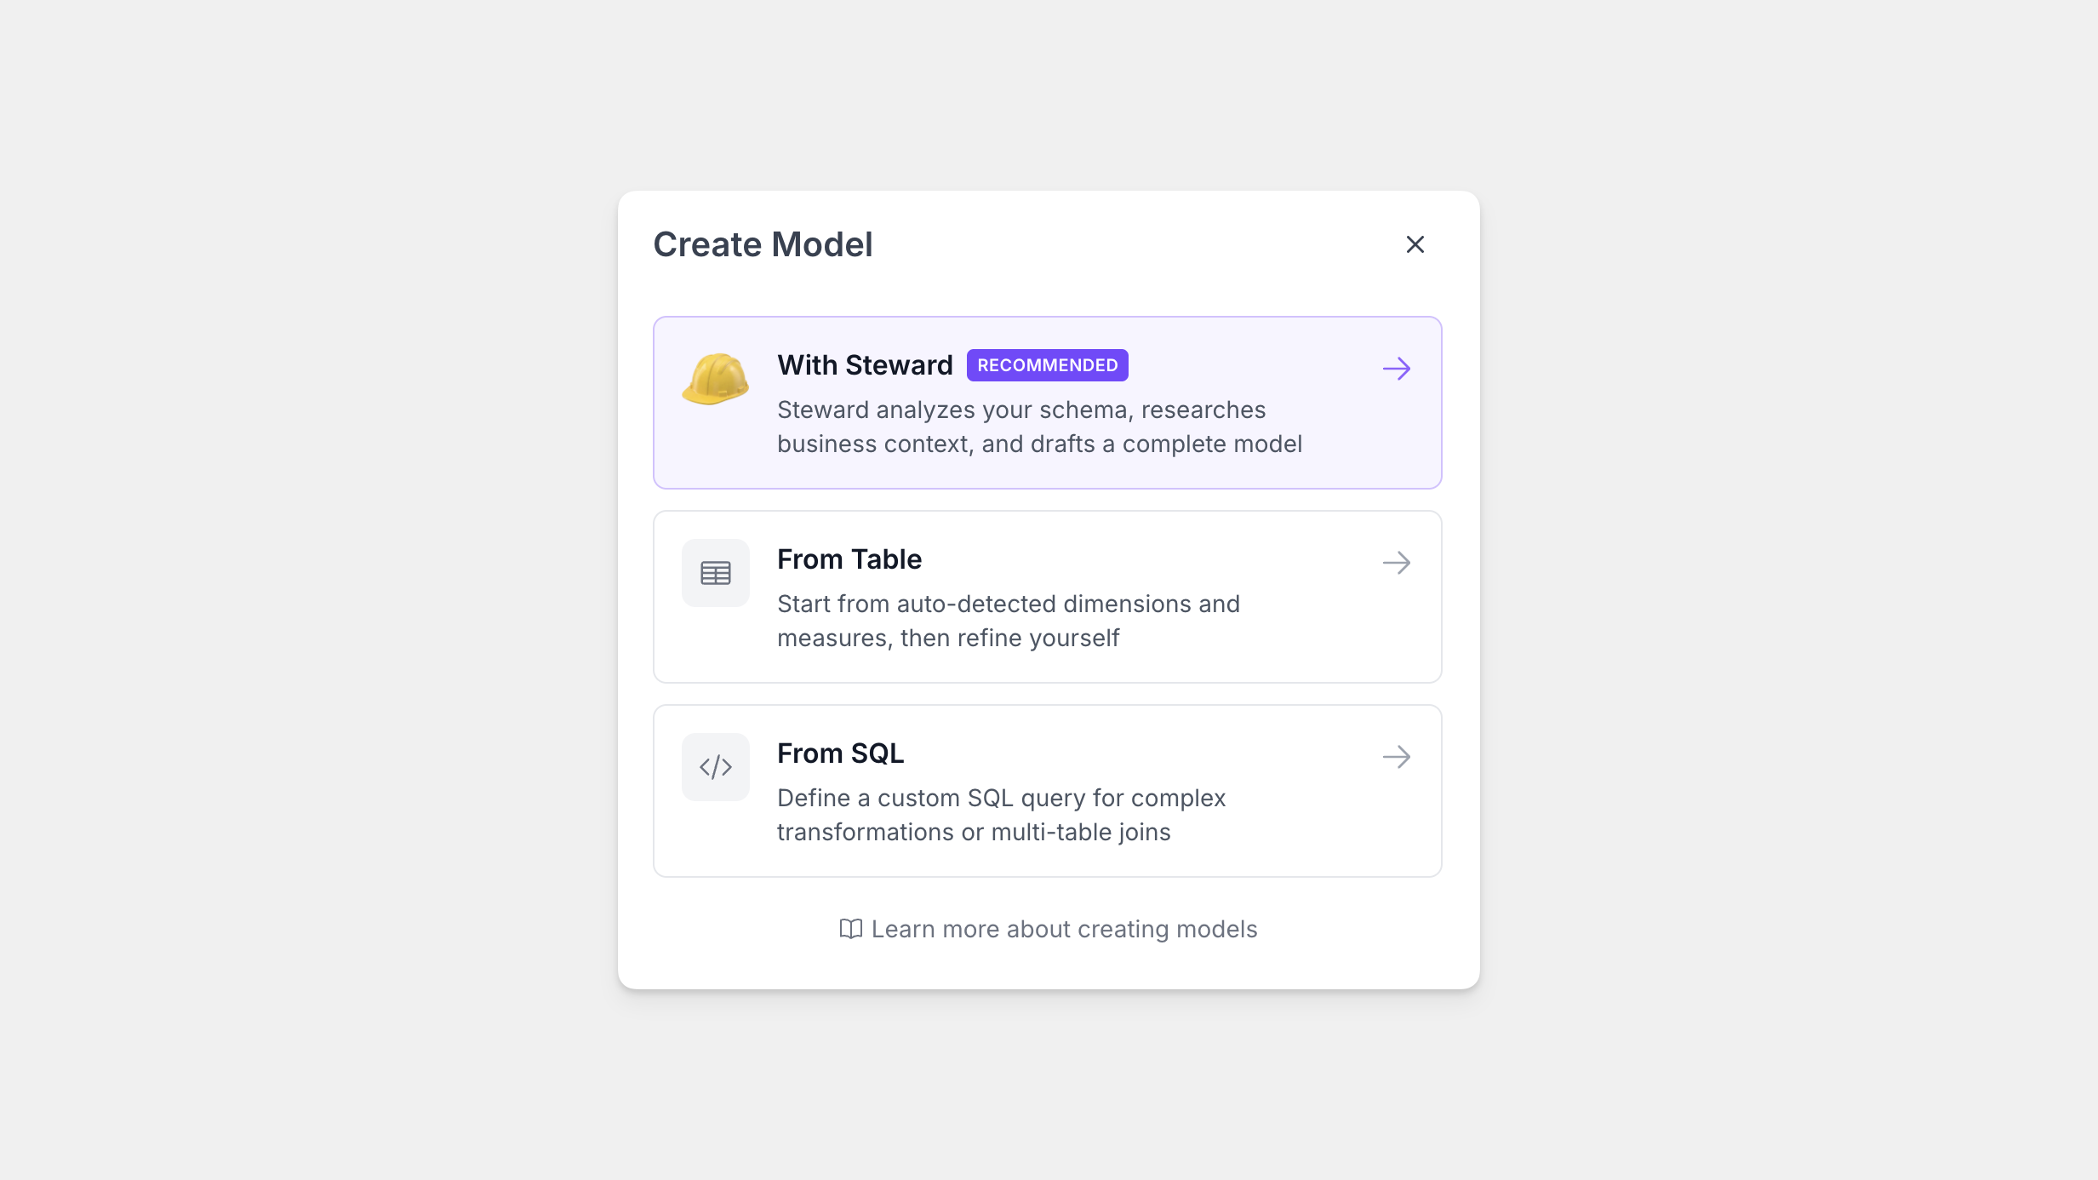The image size is (2098, 1180).
Task: Click the Steward analyzes your schema description
Action: [1020, 410]
